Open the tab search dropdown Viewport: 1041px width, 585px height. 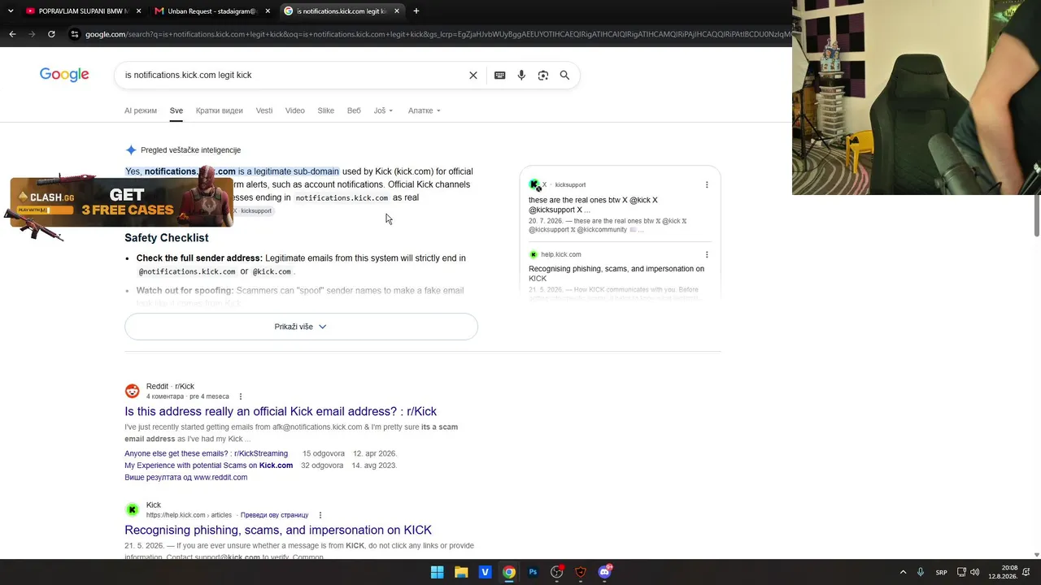[x=11, y=11]
